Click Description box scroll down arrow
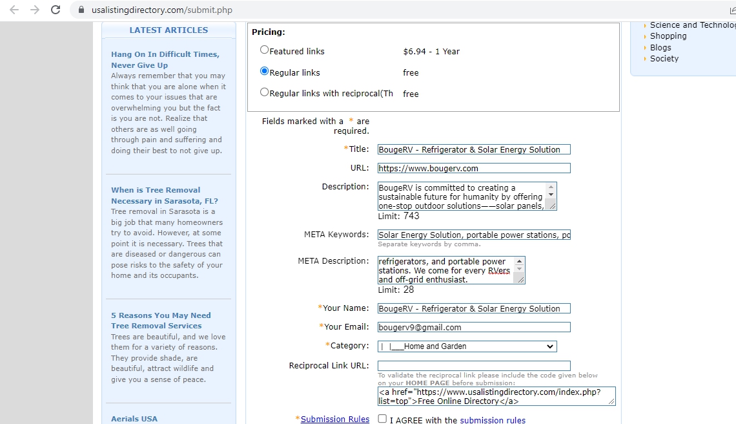736x424 pixels. 551,195
